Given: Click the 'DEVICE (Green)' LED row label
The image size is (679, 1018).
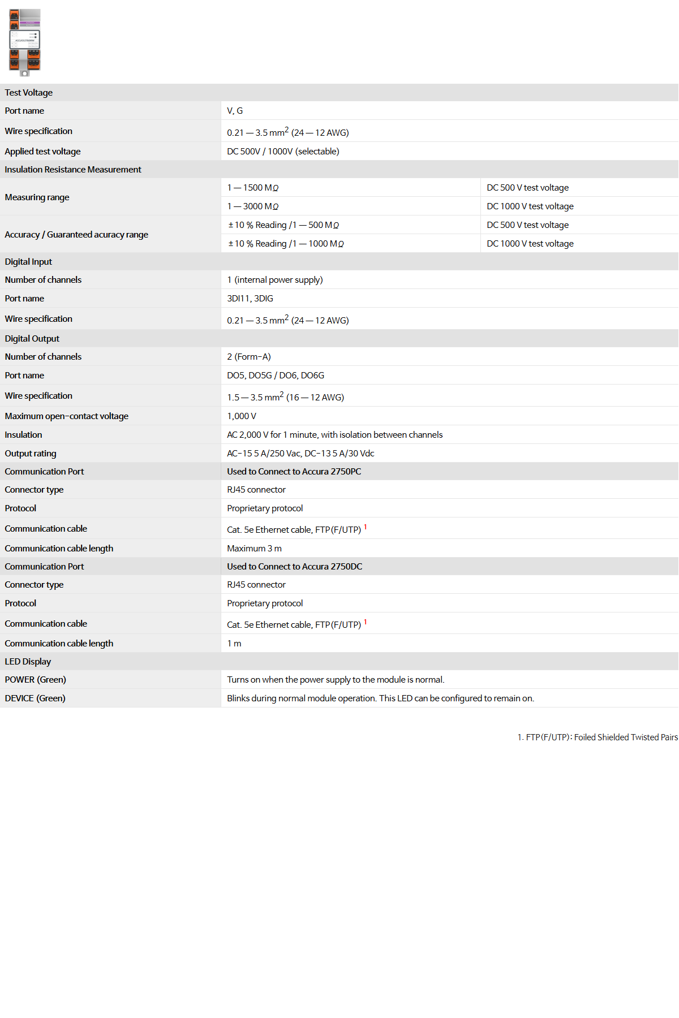Looking at the screenshot, I should tap(35, 698).
